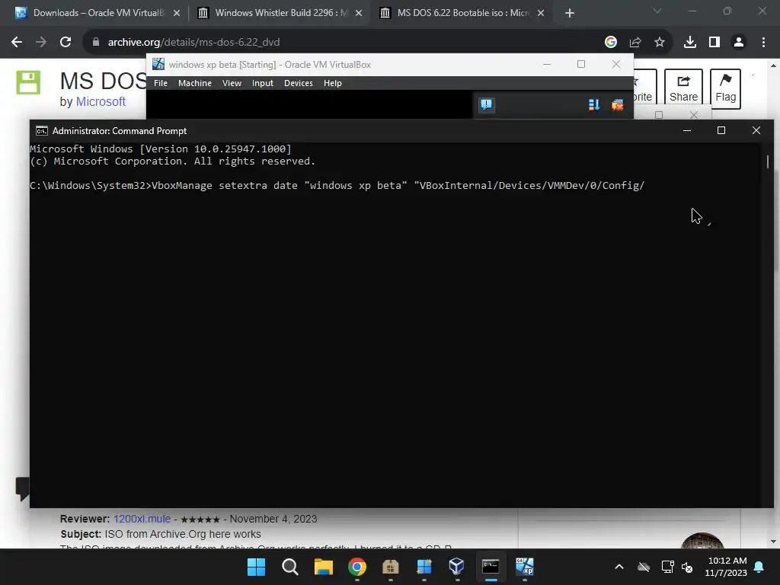Click OneDrive cloud tray icon

click(x=644, y=567)
